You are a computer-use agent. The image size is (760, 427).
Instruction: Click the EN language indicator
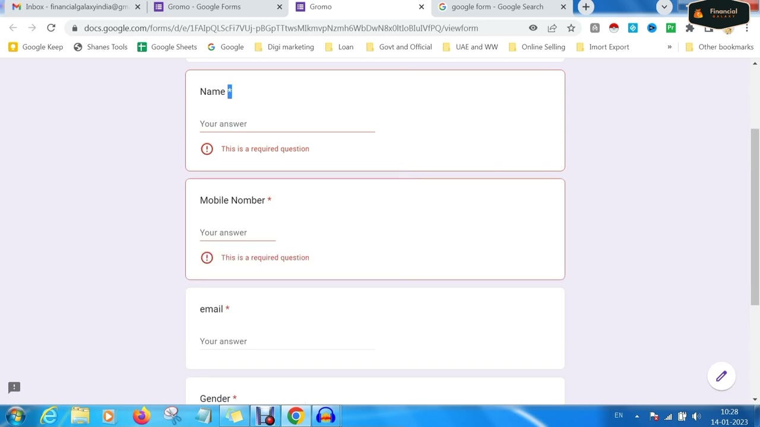619,416
